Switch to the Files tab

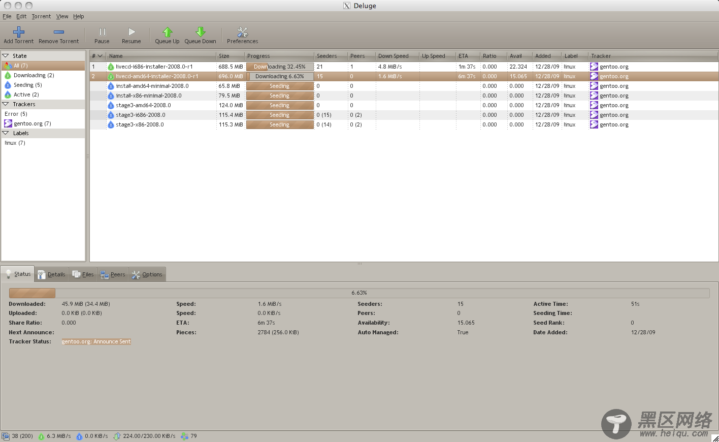point(83,274)
